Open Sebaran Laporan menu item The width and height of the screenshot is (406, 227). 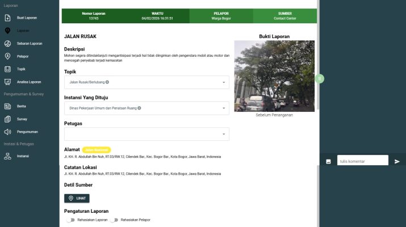click(30, 44)
